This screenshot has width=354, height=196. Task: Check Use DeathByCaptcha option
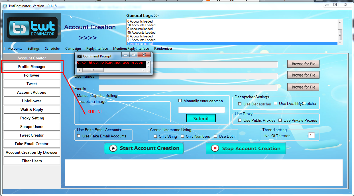tap(275, 103)
